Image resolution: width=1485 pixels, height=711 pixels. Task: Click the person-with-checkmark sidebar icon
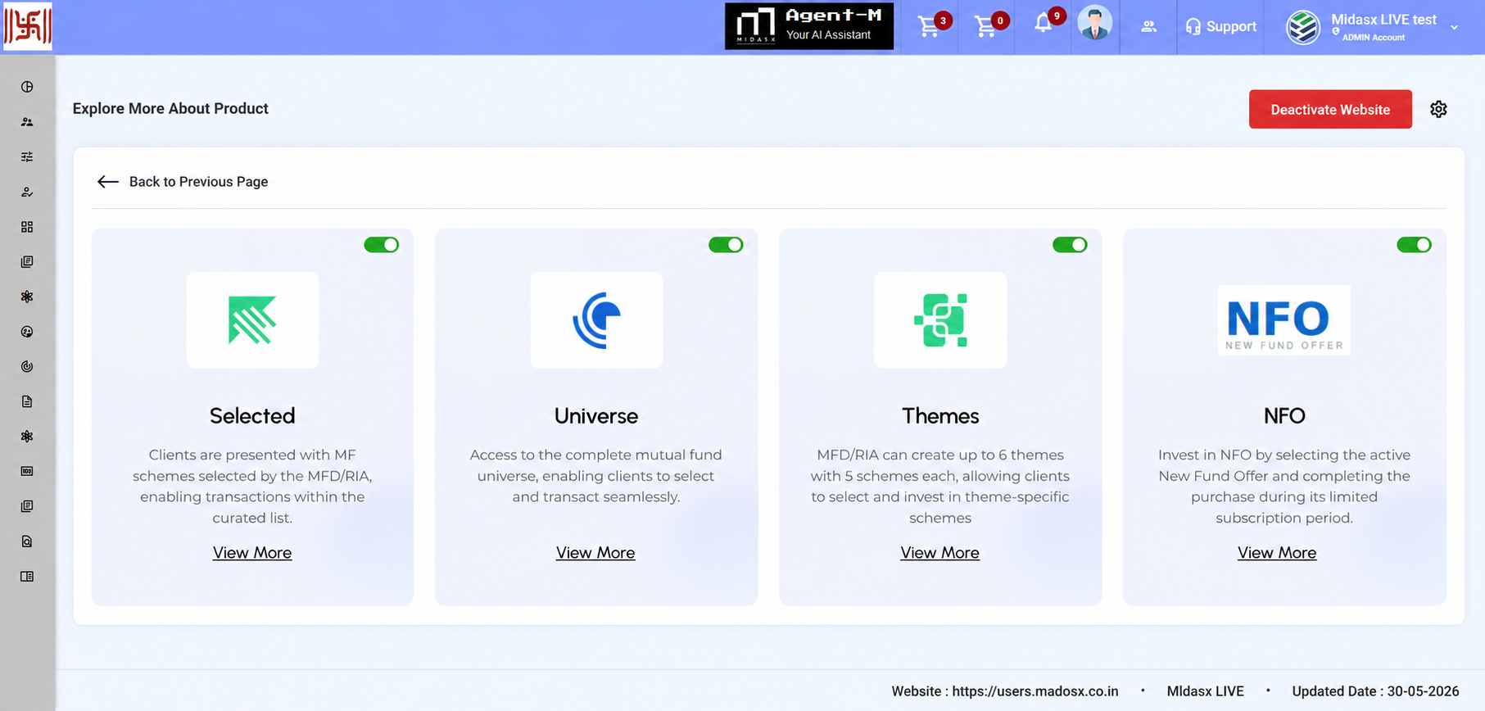[x=27, y=192]
